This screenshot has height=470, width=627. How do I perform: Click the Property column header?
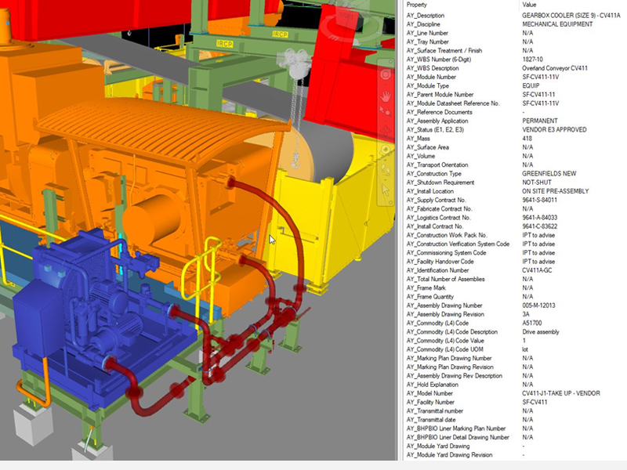417,5
